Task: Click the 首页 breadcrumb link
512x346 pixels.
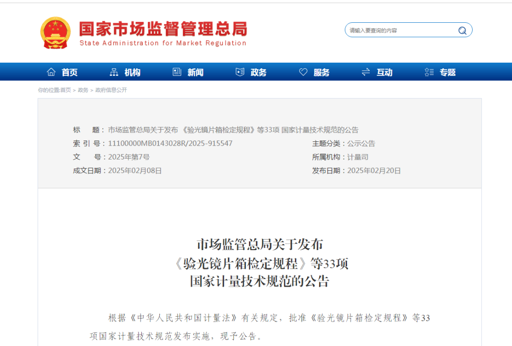Action: pyautogui.click(x=66, y=90)
